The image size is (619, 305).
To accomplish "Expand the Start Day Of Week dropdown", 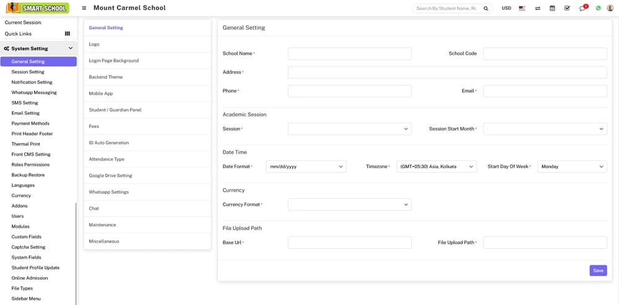I will point(572,166).
